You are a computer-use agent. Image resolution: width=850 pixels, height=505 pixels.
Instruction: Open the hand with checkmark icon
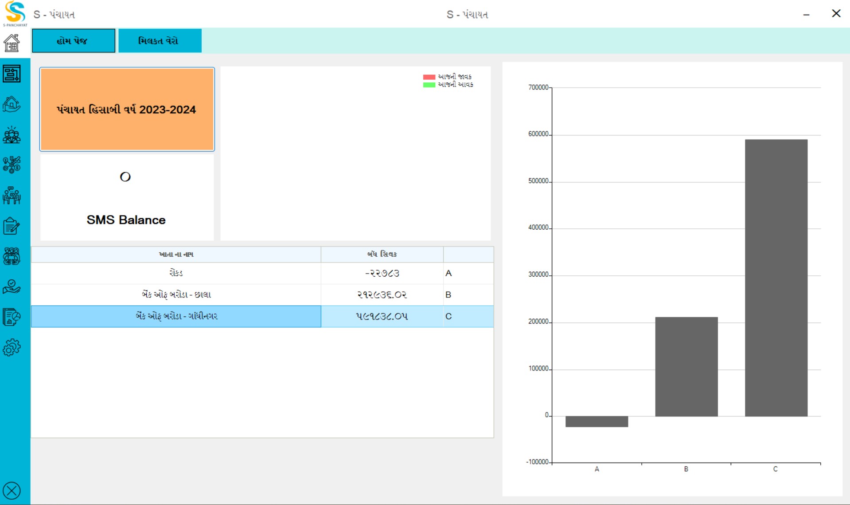[12, 287]
